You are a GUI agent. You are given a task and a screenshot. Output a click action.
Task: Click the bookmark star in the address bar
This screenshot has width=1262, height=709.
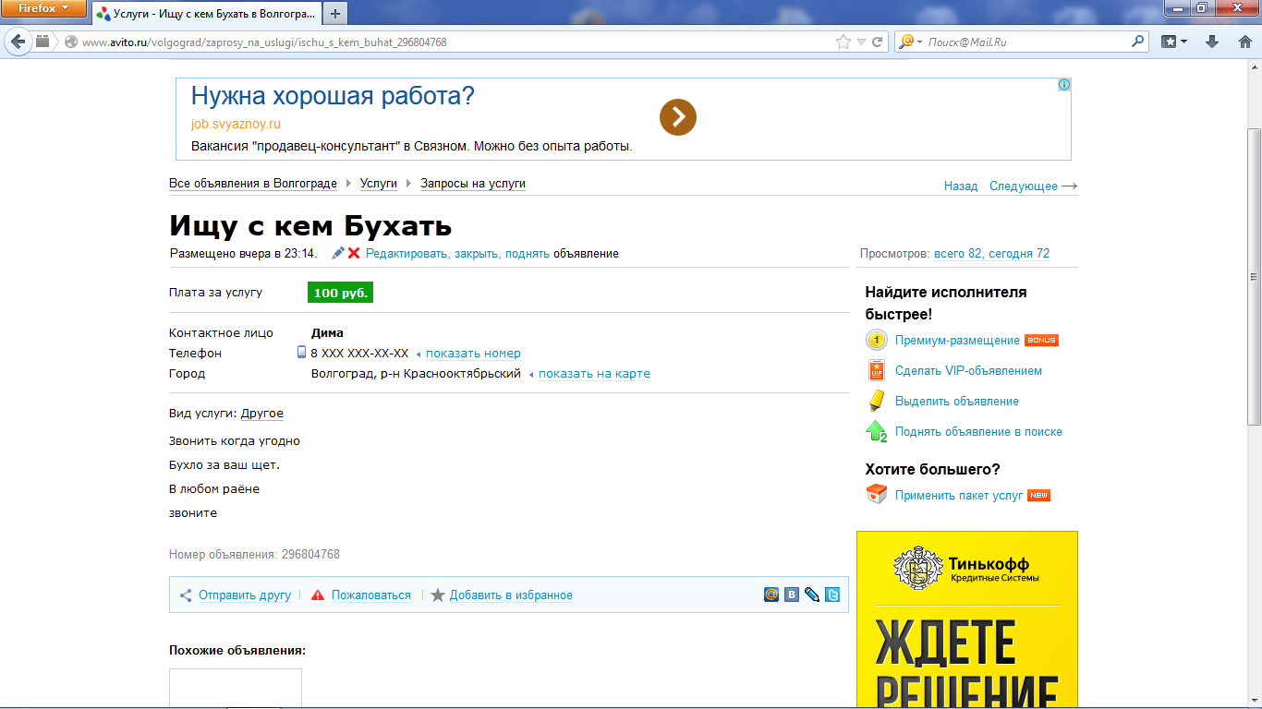pos(843,42)
